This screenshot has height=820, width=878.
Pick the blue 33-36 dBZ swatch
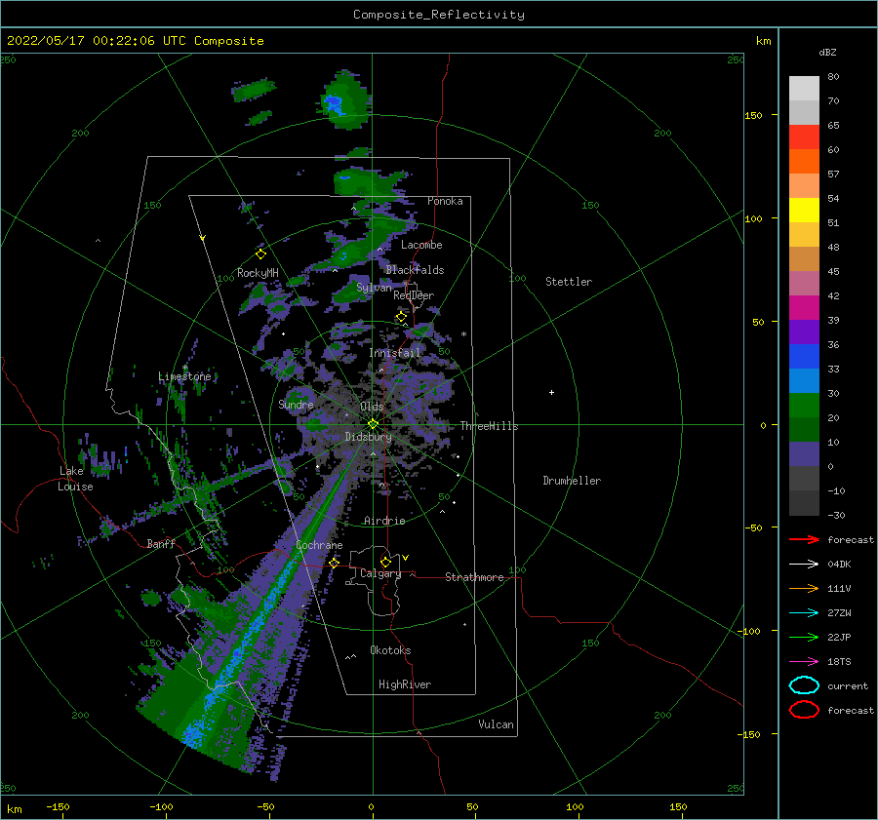pyautogui.click(x=804, y=356)
